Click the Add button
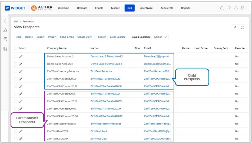 [19, 37]
